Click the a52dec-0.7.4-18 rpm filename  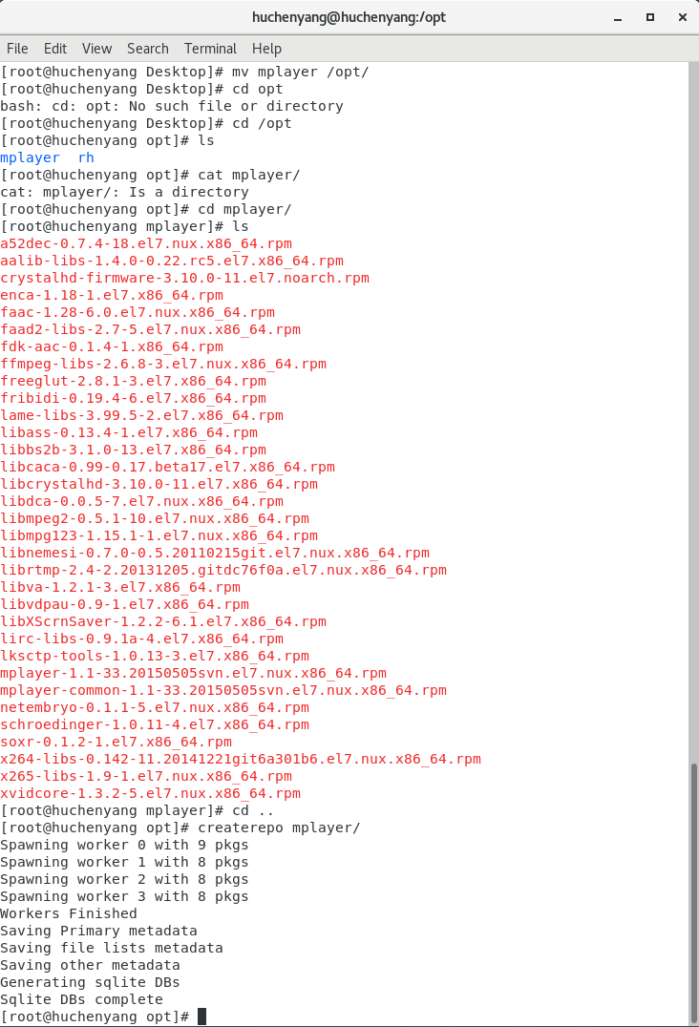tap(146, 243)
